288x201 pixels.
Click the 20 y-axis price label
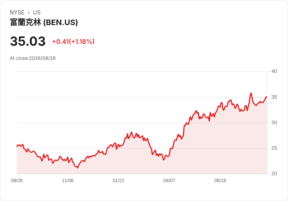274,174
